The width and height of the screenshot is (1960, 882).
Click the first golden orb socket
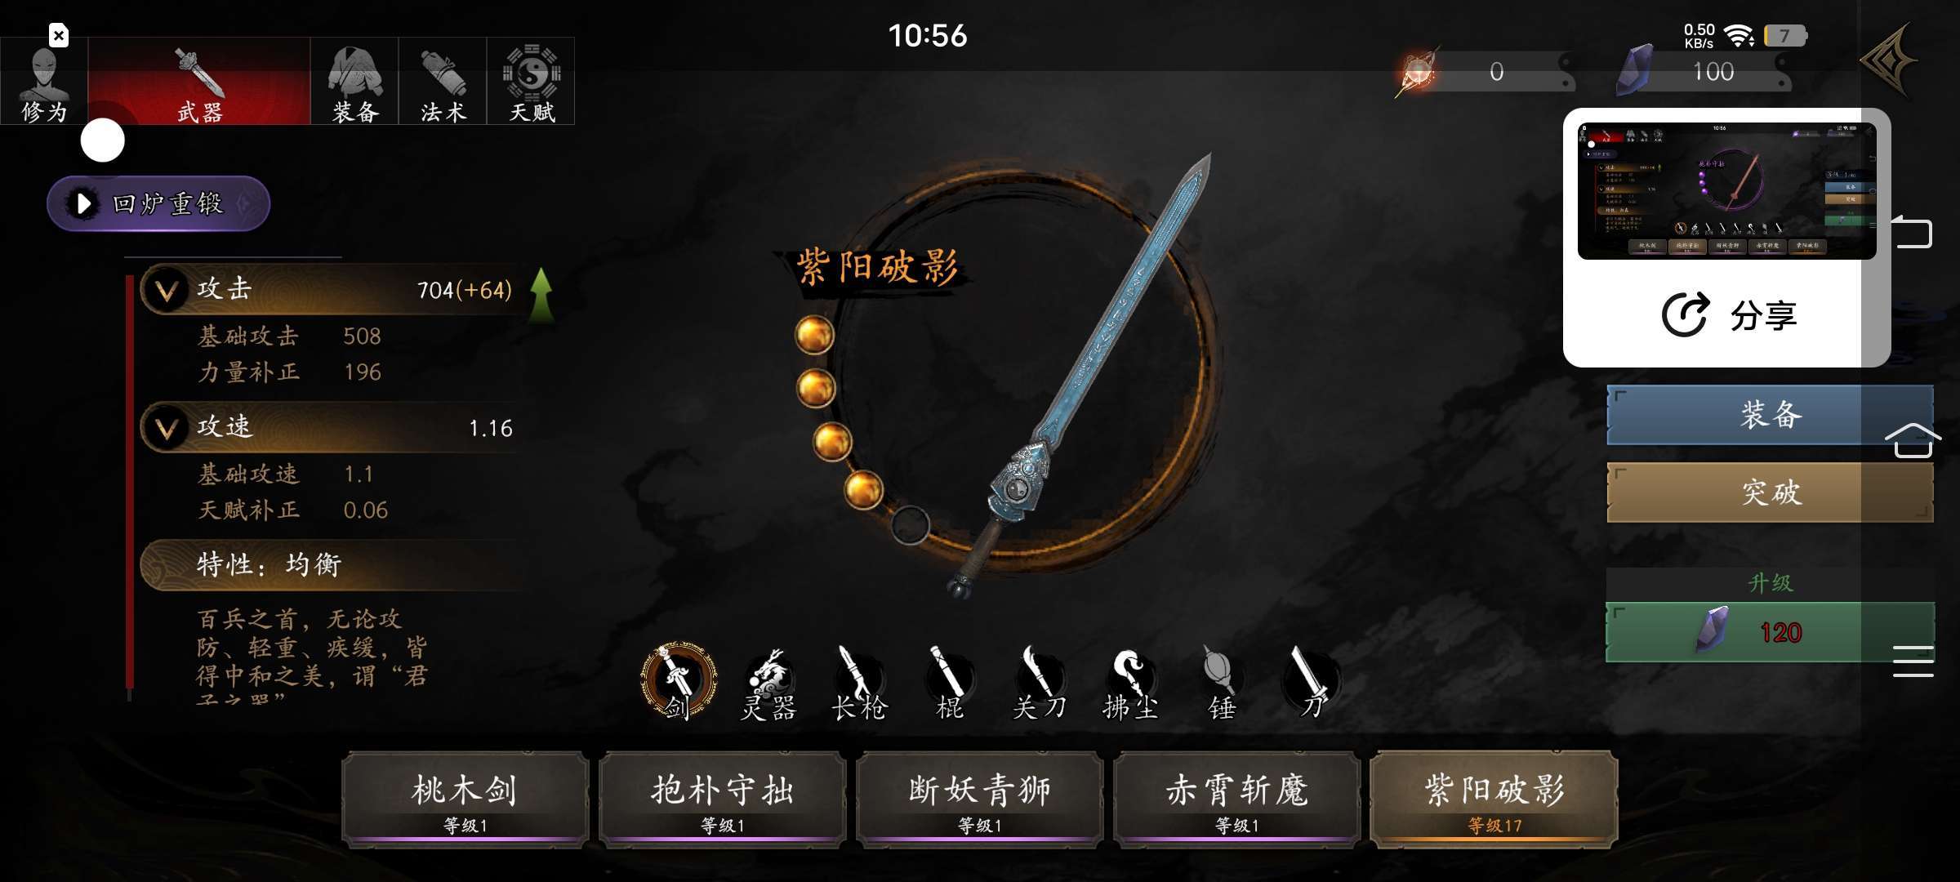tap(814, 335)
